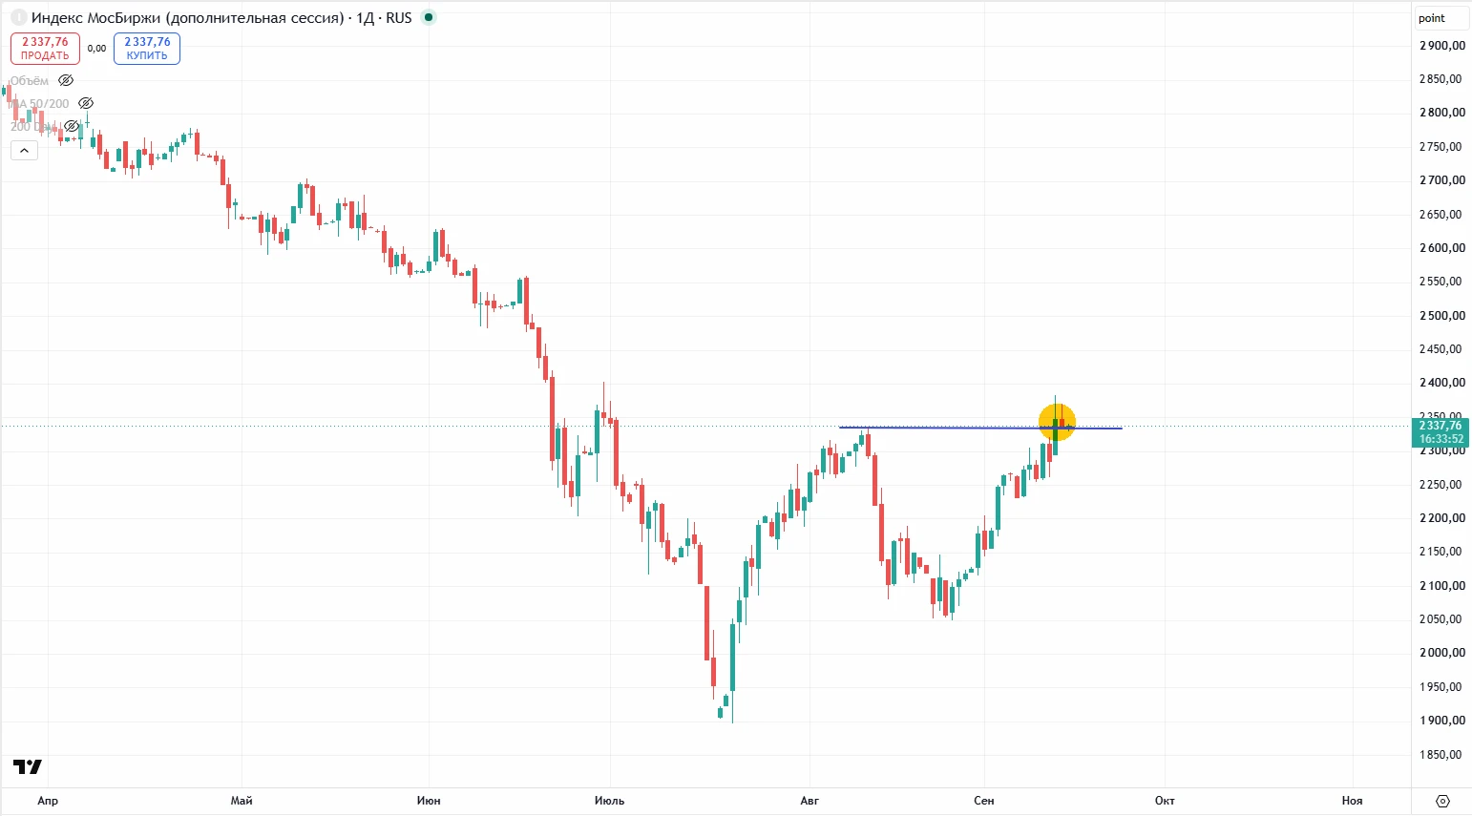The width and height of the screenshot is (1472, 816).
Task: Click the Сен label on time axis
Action: tap(984, 801)
